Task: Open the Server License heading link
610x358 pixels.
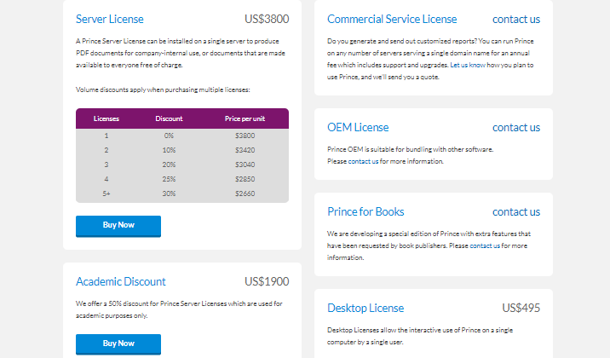Action: click(x=110, y=19)
